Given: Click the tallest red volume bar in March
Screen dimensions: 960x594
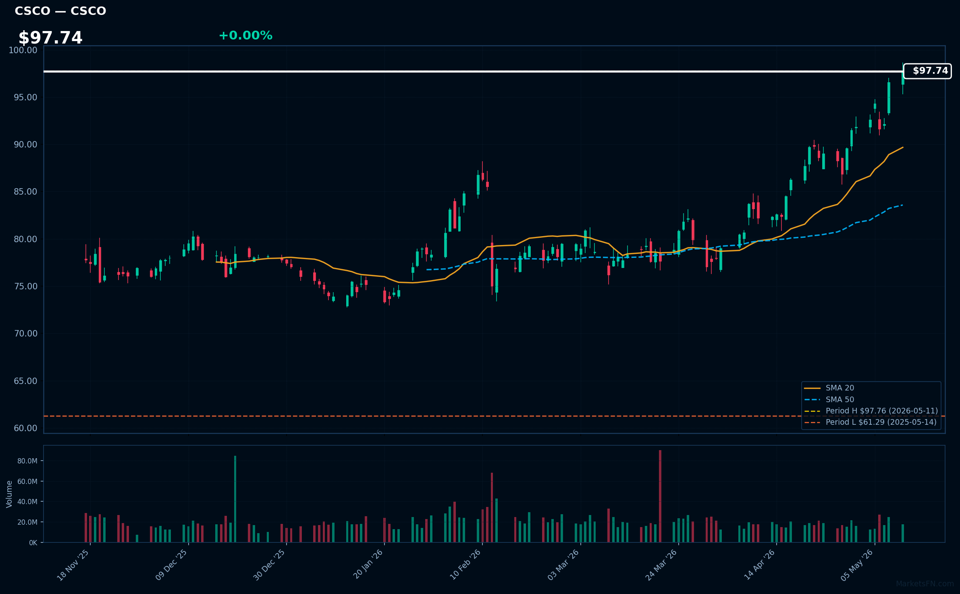Looking at the screenshot, I should 660,496.
